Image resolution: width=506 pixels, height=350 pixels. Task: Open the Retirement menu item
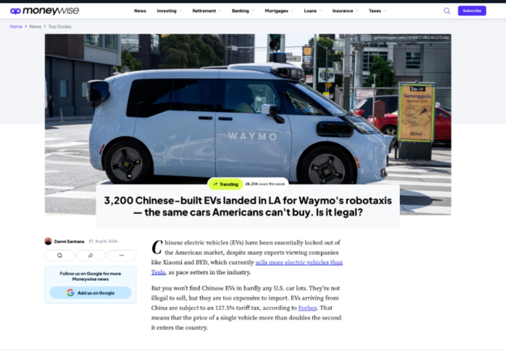204,11
